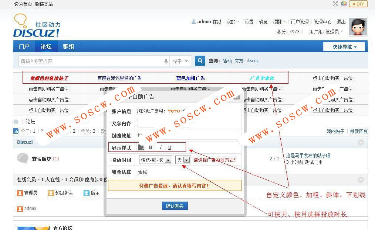Click the 管理员 legend icon
This screenshot has height=230, width=375.
(x=20, y=193)
